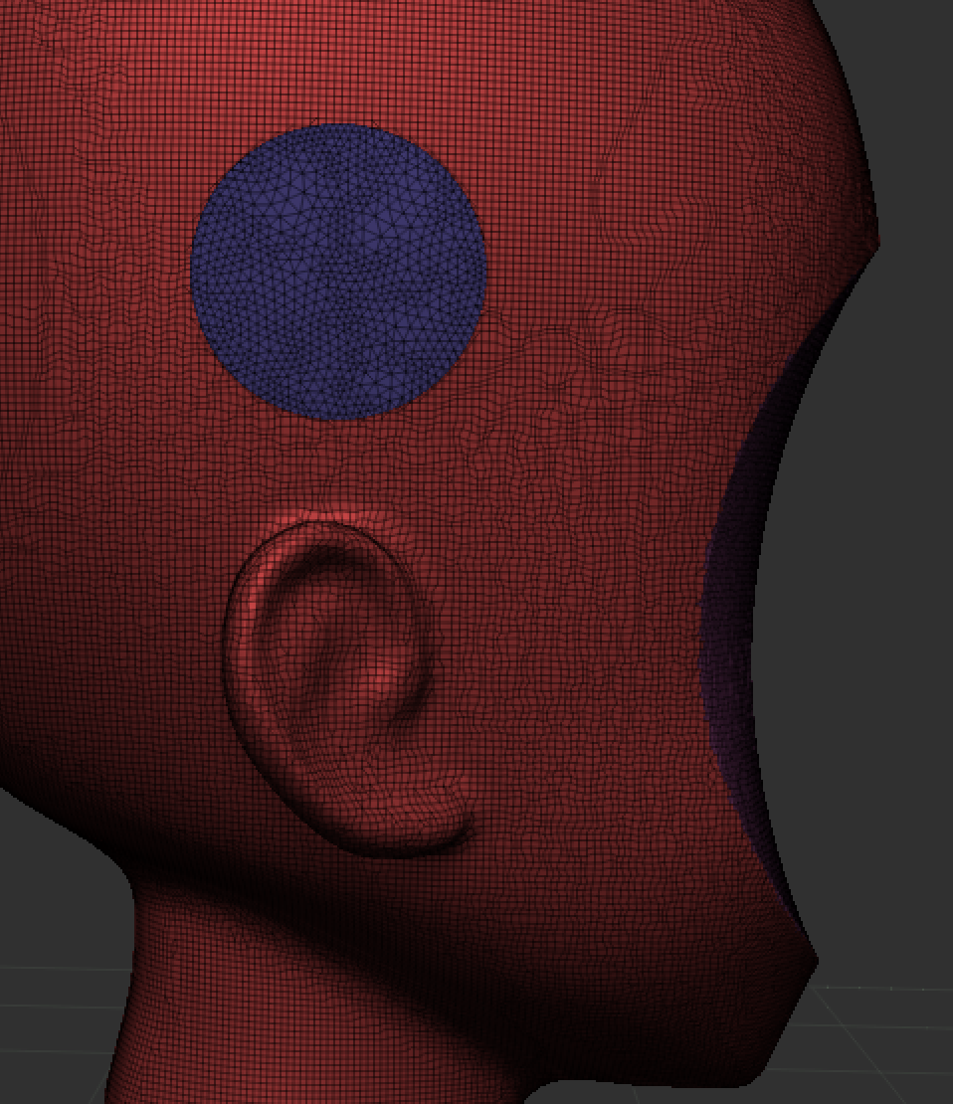Click the blue circular polygroup on the head

coord(339,272)
